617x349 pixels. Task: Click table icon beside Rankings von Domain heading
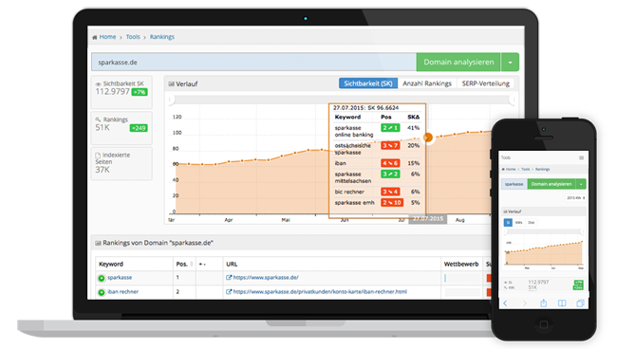tap(98, 244)
